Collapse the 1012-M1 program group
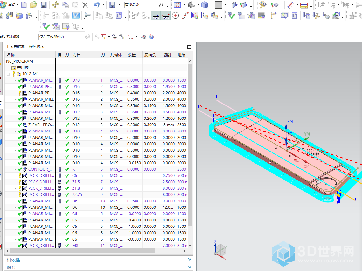 (x=8, y=74)
